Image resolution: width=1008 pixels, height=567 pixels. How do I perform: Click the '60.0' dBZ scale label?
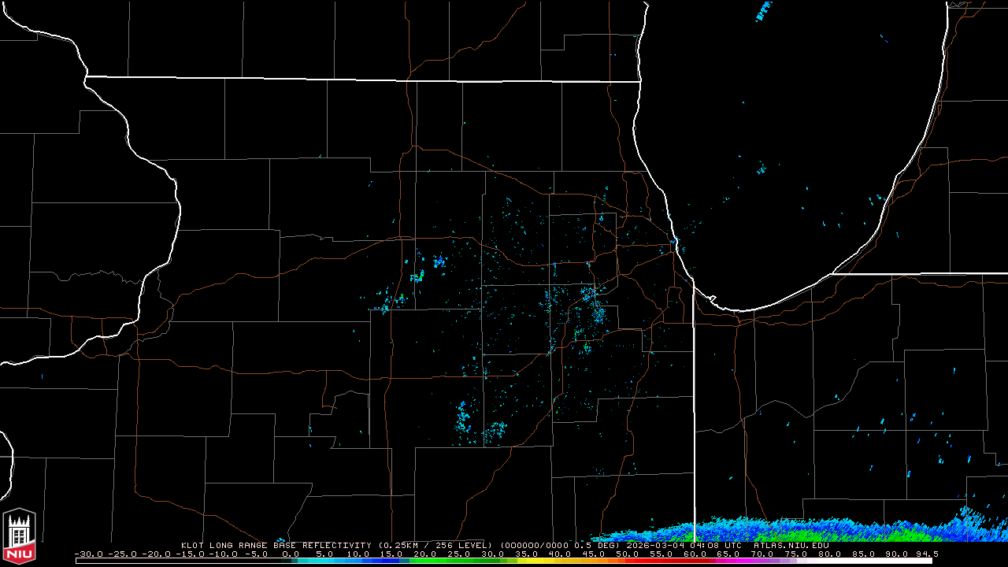[695, 554]
